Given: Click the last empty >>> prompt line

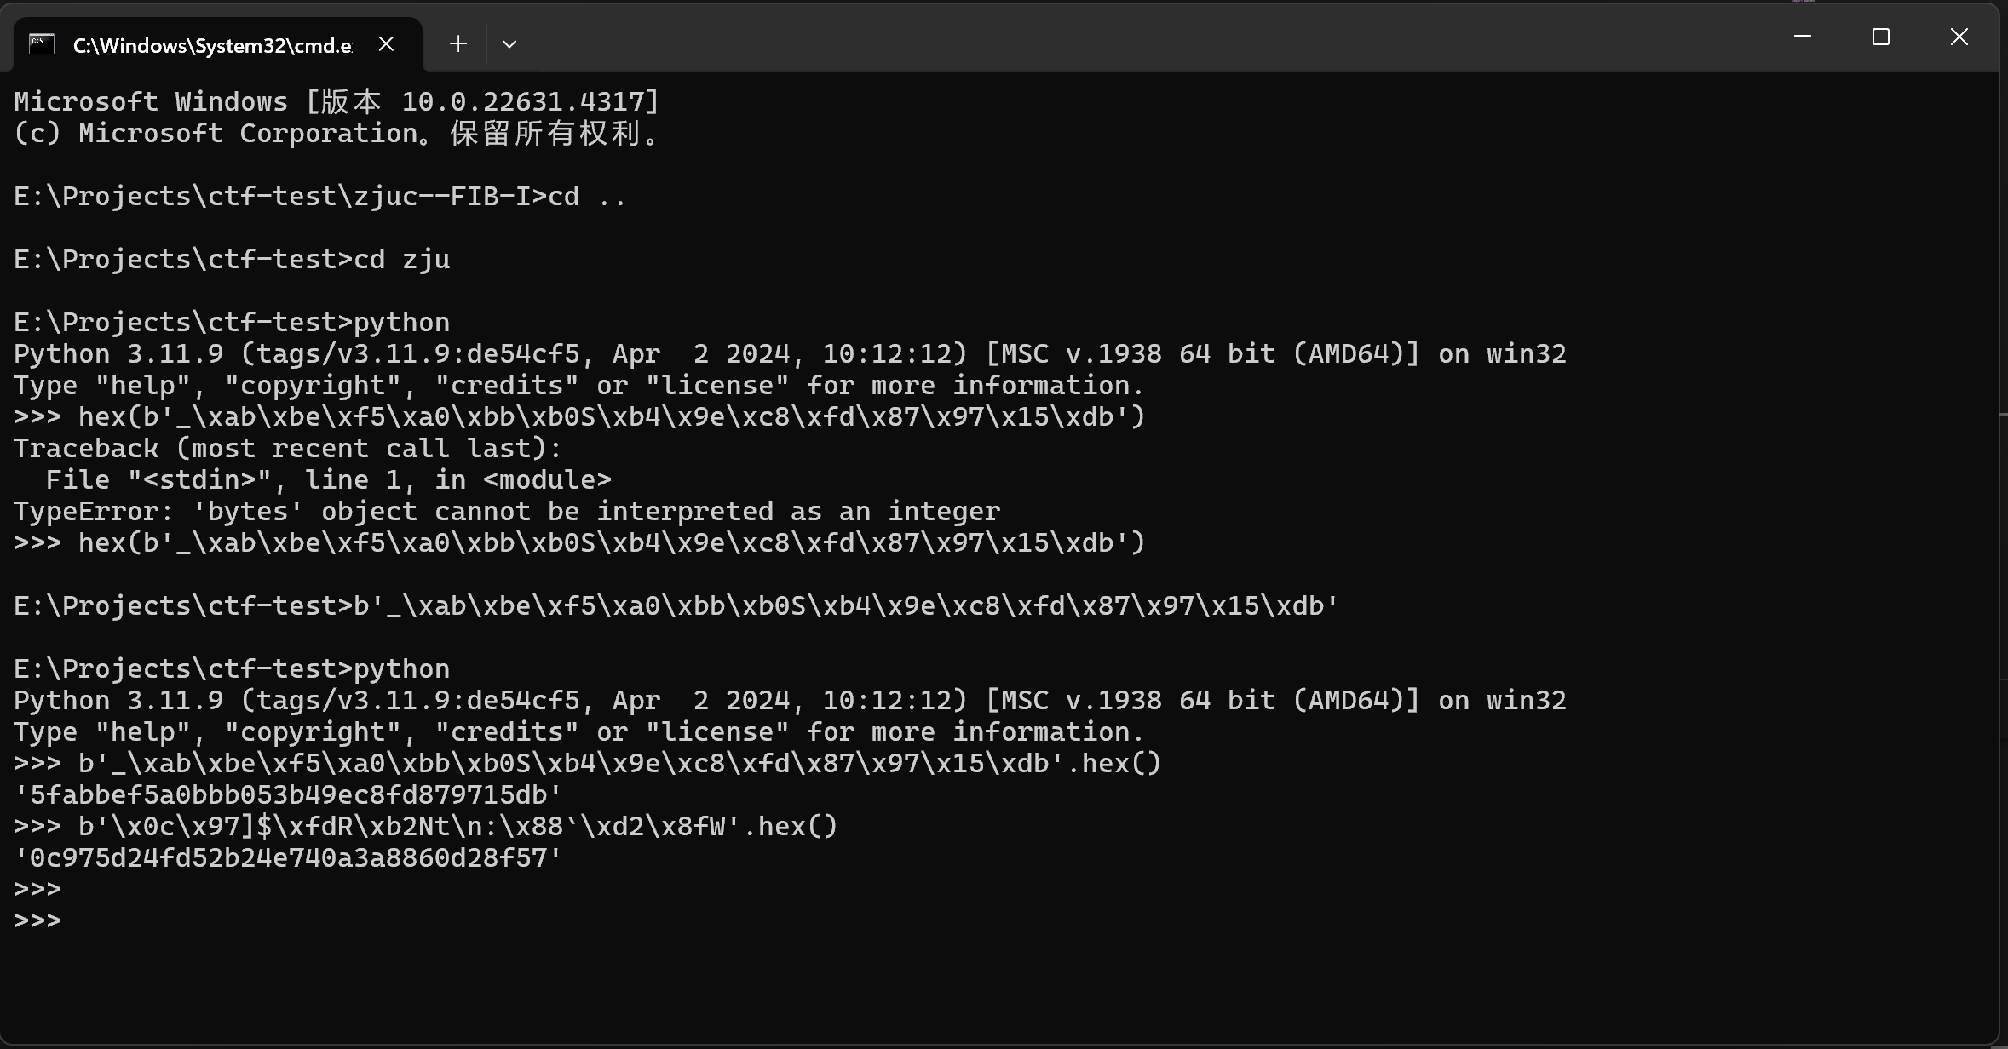Looking at the screenshot, I should (x=38, y=921).
